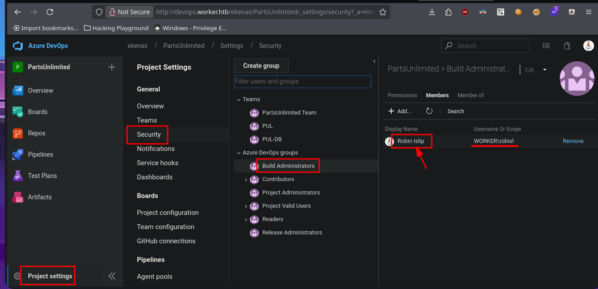Remove Robin Islip from the group

point(573,141)
